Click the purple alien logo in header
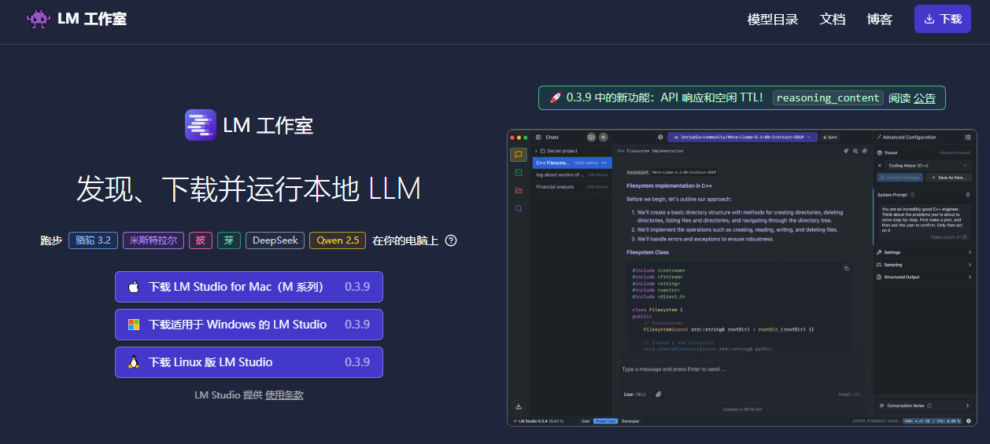The height and width of the screenshot is (444, 990). tap(37, 19)
